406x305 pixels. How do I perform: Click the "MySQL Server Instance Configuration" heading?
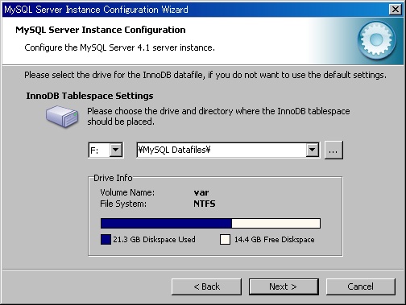click(x=101, y=30)
